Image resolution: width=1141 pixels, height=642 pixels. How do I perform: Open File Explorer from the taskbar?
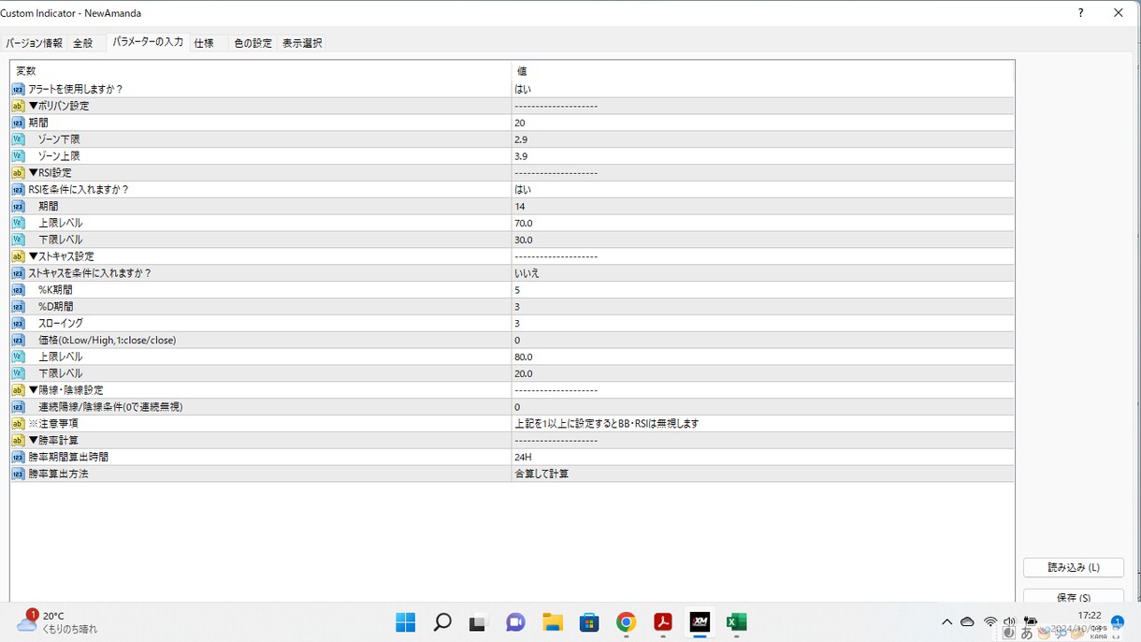pos(552,622)
